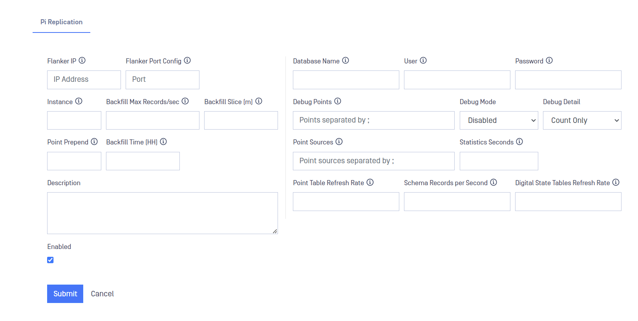This screenshot has width=638, height=321.
Task: Click Schema Records per Second info icon
Action: (x=494, y=182)
